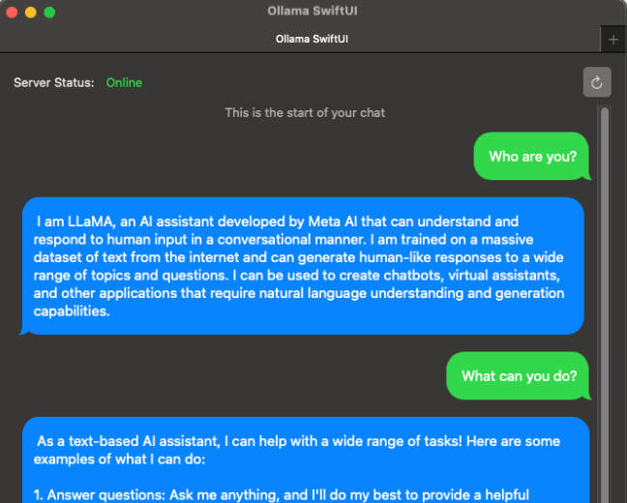
Task: Minimize the window with yellow button
Action: click(x=31, y=12)
